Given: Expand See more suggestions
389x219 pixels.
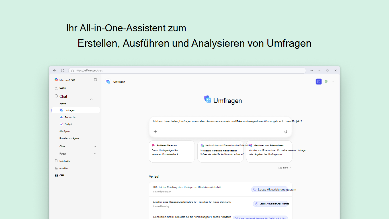Looking at the screenshot, I should tap(284, 168).
